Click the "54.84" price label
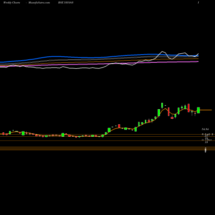This screenshot has height=215, width=215. (205, 129)
